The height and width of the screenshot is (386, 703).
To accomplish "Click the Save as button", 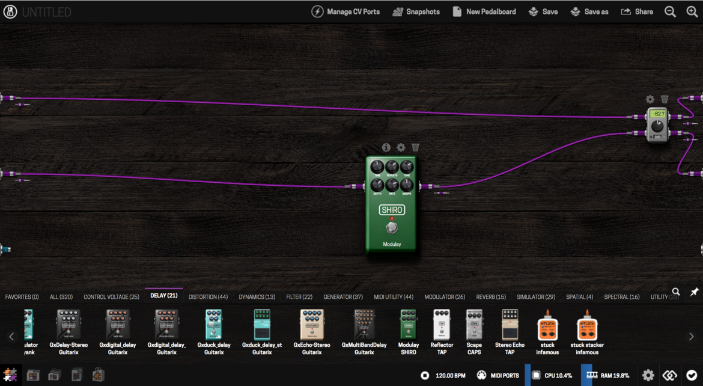I will tap(589, 12).
